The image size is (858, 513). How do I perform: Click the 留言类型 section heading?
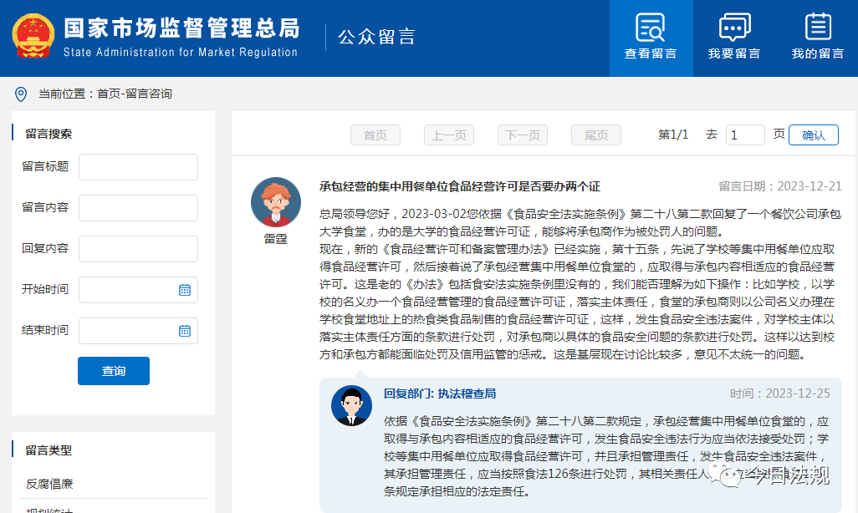[x=49, y=450]
